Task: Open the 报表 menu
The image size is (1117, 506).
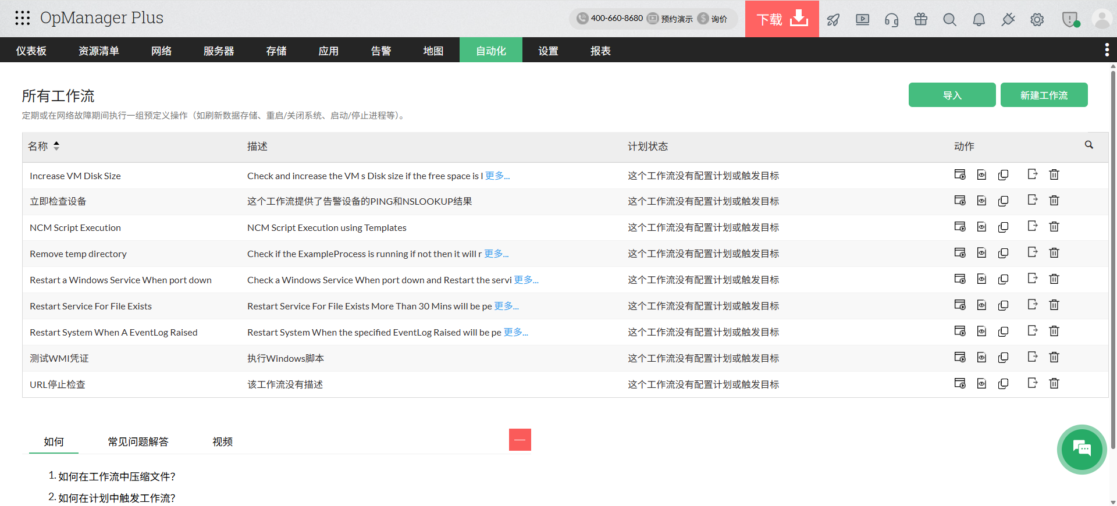Action: click(x=600, y=51)
